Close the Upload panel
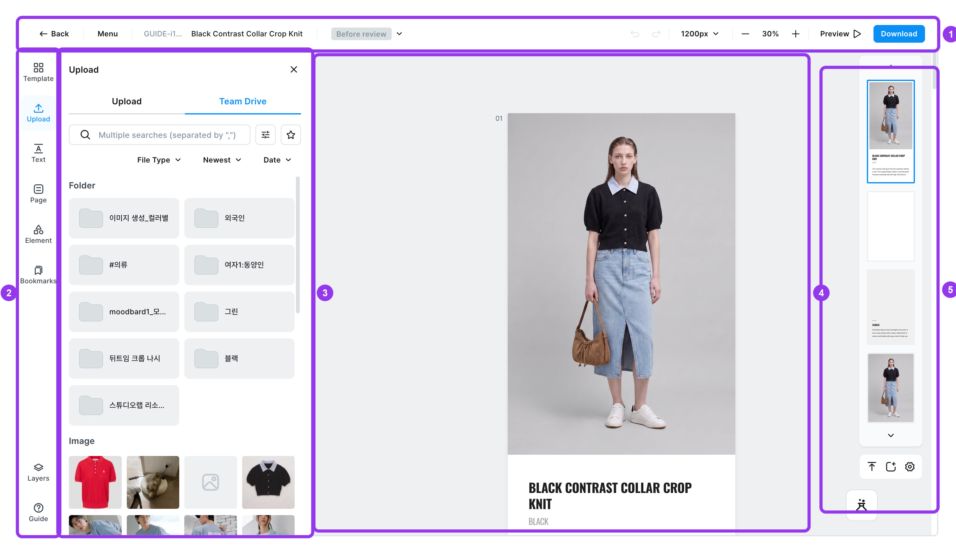956x554 pixels. (294, 70)
